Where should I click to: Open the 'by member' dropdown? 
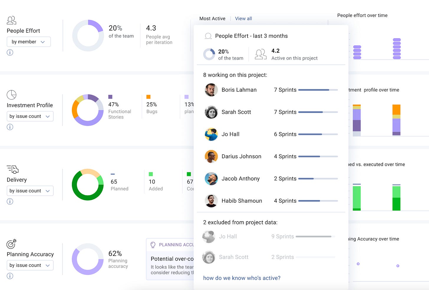coord(29,41)
